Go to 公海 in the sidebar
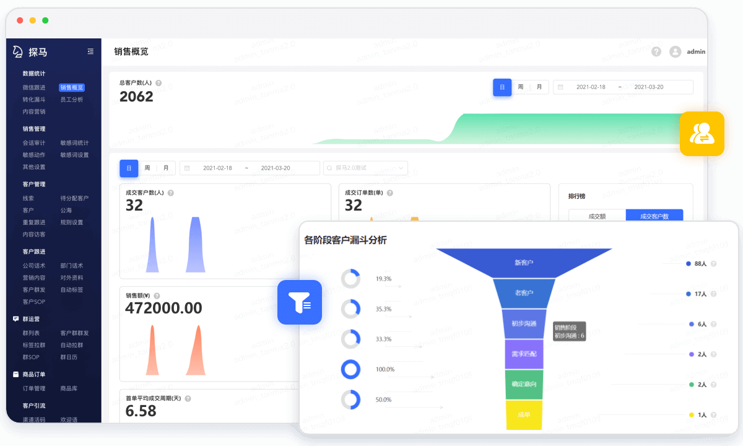Image resolution: width=743 pixels, height=446 pixels. coord(66,211)
